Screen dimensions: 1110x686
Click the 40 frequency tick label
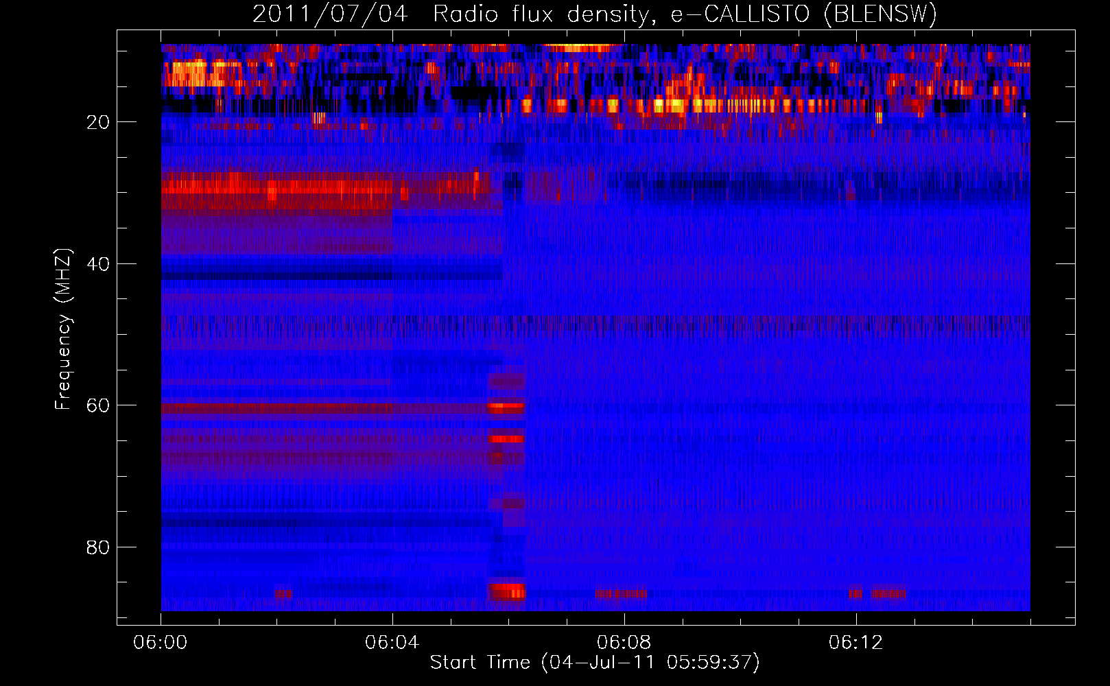(x=99, y=264)
